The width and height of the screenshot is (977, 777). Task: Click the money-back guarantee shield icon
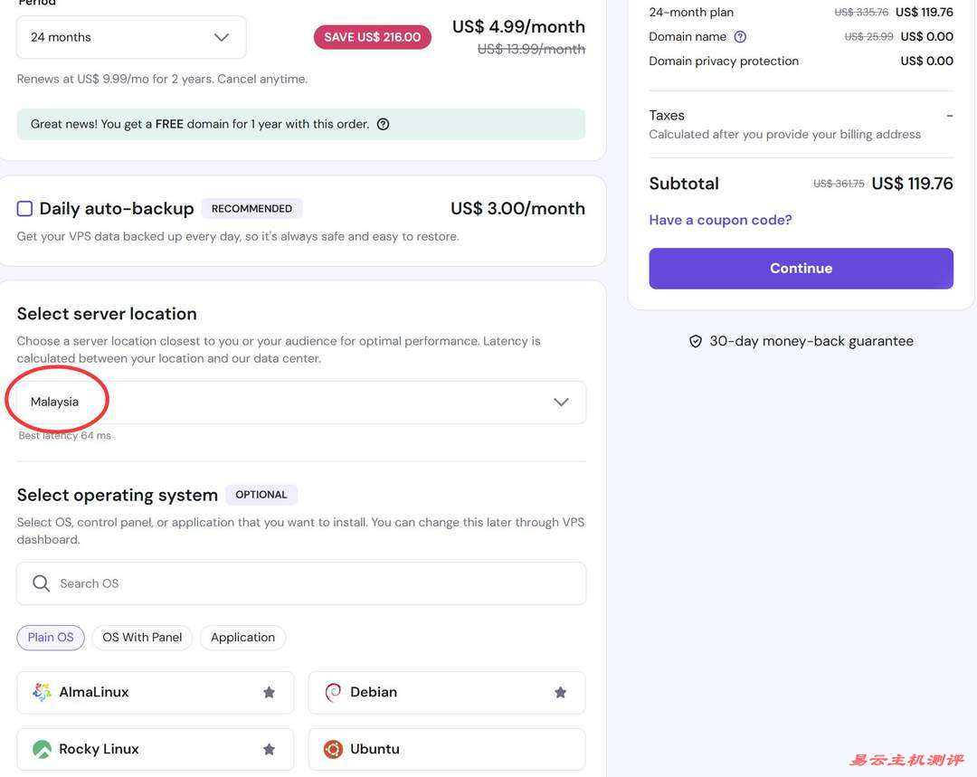[696, 341]
